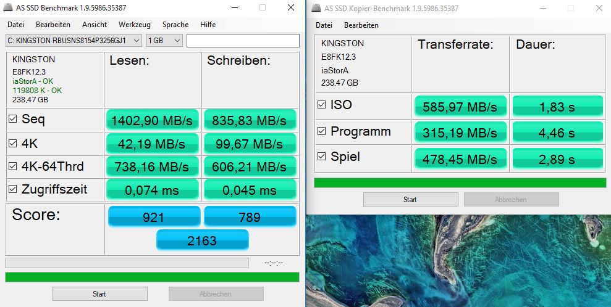
Task: Click the 238,47 GB capacity in Kopier-Benchmark window
Action: (339, 83)
